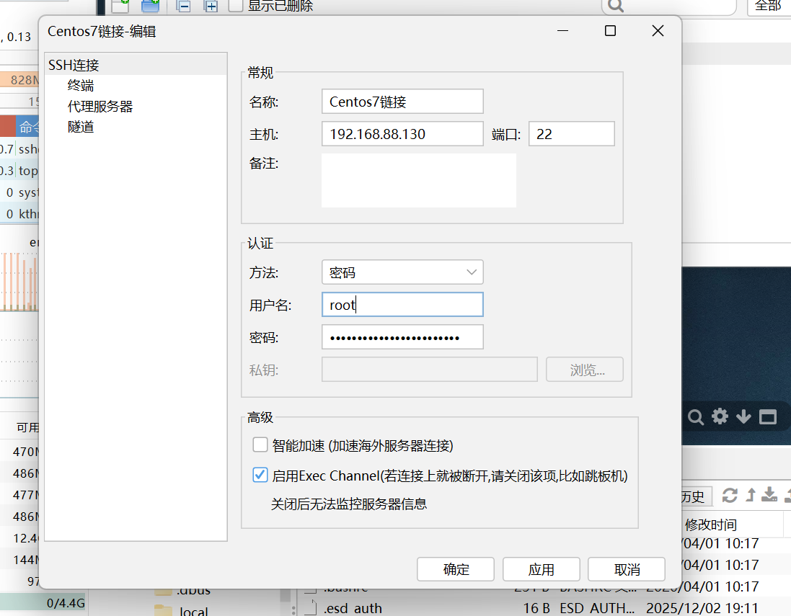Image resolution: width=791 pixels, height=616 pixels.
Task: Click the empty 备注 text area
Action: point(419,180)
